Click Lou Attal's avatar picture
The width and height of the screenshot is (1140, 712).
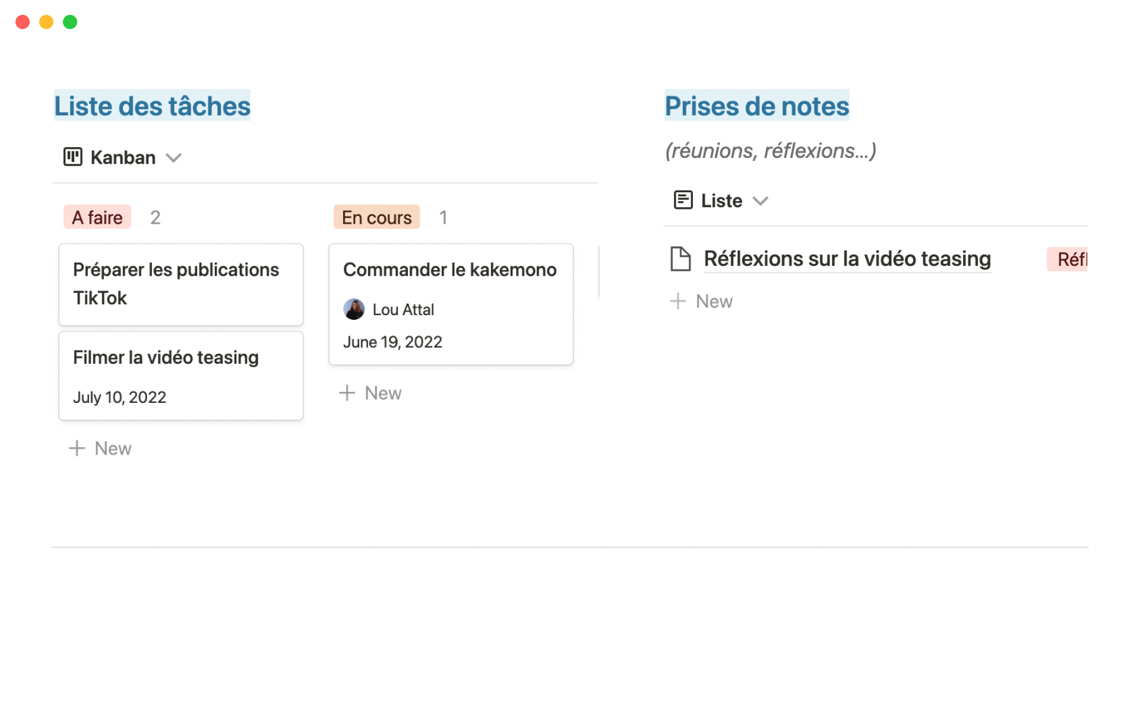coord(354,309)
